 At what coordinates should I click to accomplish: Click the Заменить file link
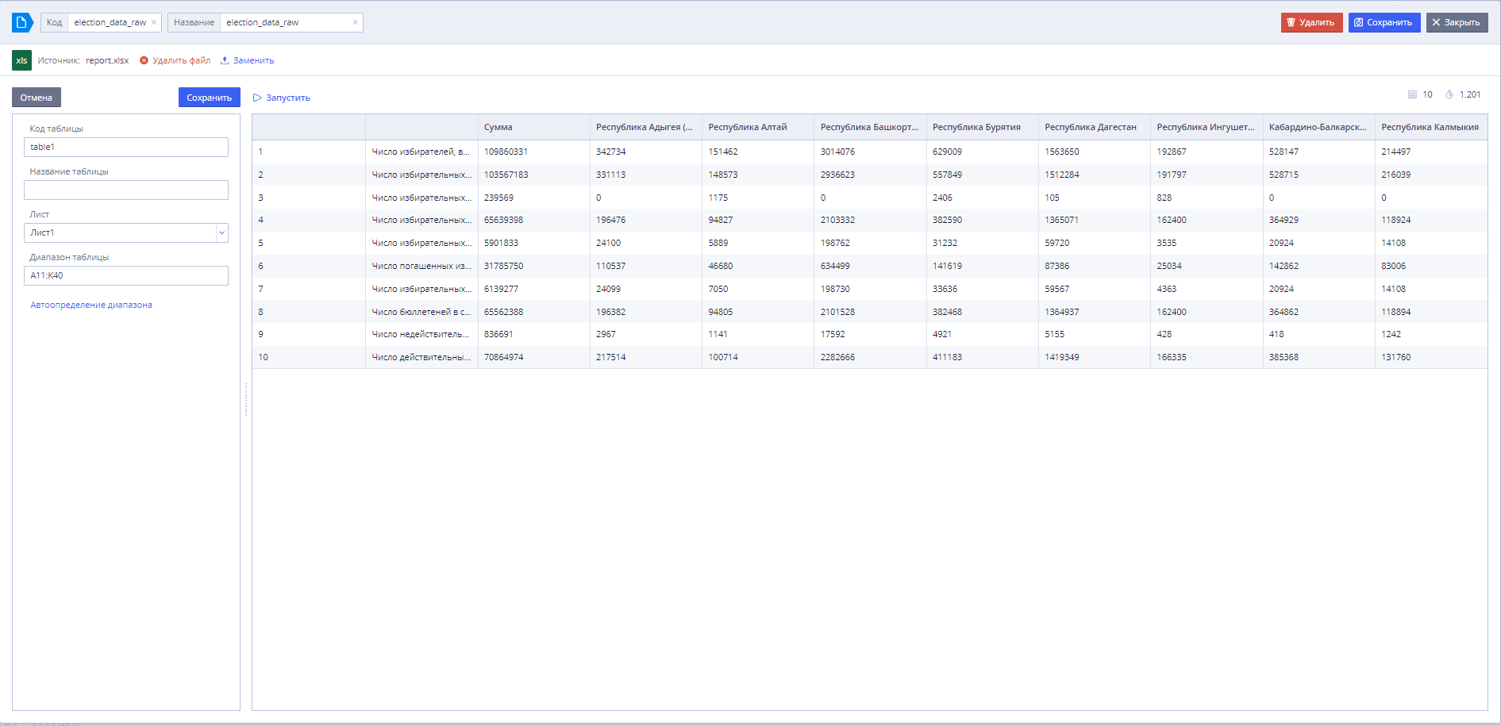(x=248, y=60)
